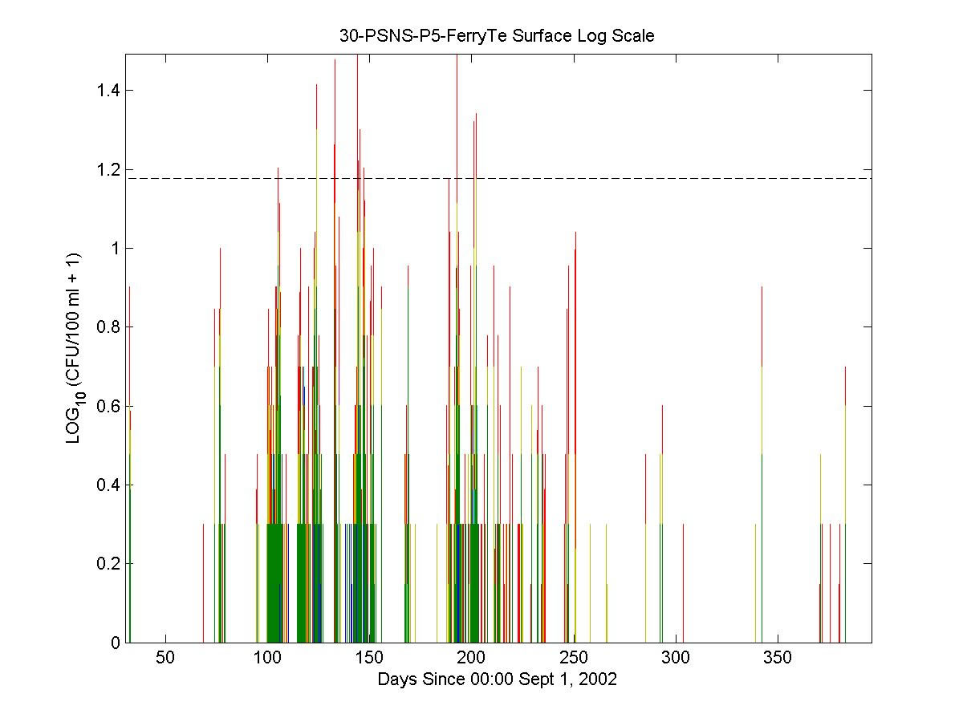The width and height of the screenshot is (963, 722).
Task: Click the x-axis label 'Days Since 00:00 Sept 1, 2002'
Action: pyautogui.click(x=498, y=679)
